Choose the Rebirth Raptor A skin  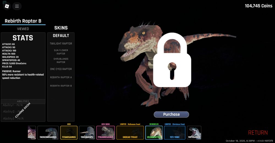click(61, 77)
